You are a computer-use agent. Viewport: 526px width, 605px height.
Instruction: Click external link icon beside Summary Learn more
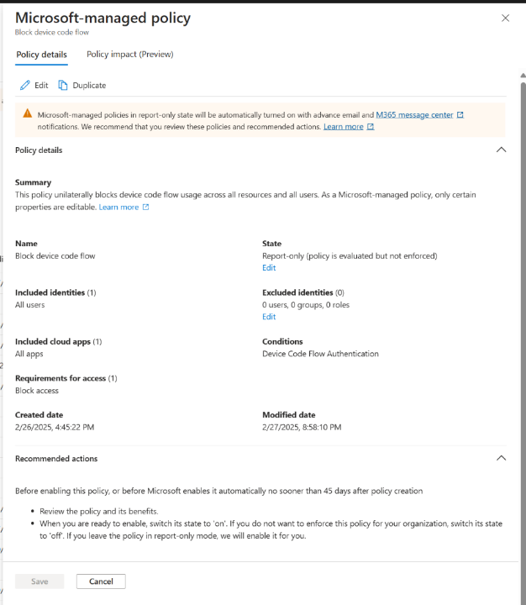[x=145, y=208]
